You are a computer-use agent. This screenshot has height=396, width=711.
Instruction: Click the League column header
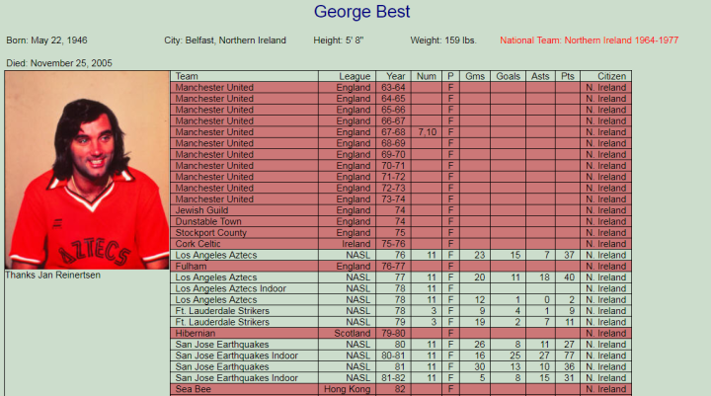[x=355, y=76]
